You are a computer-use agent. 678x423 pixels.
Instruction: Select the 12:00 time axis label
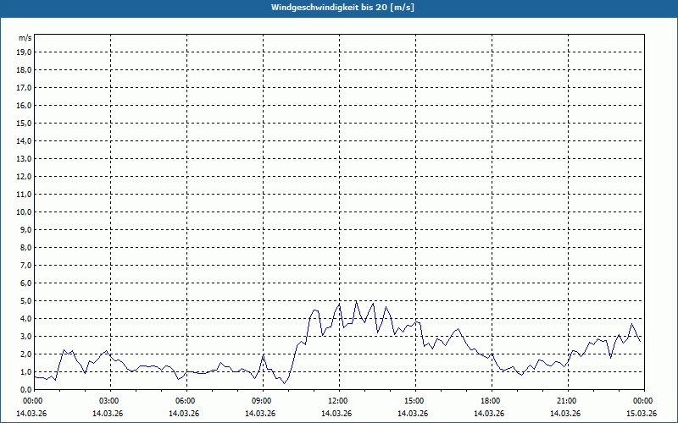338,400
